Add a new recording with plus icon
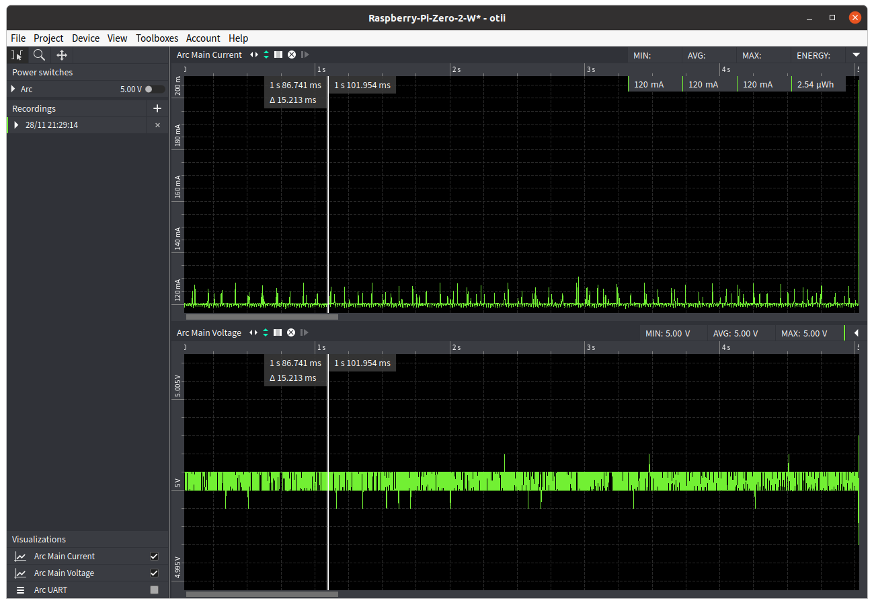 [157, 108]
